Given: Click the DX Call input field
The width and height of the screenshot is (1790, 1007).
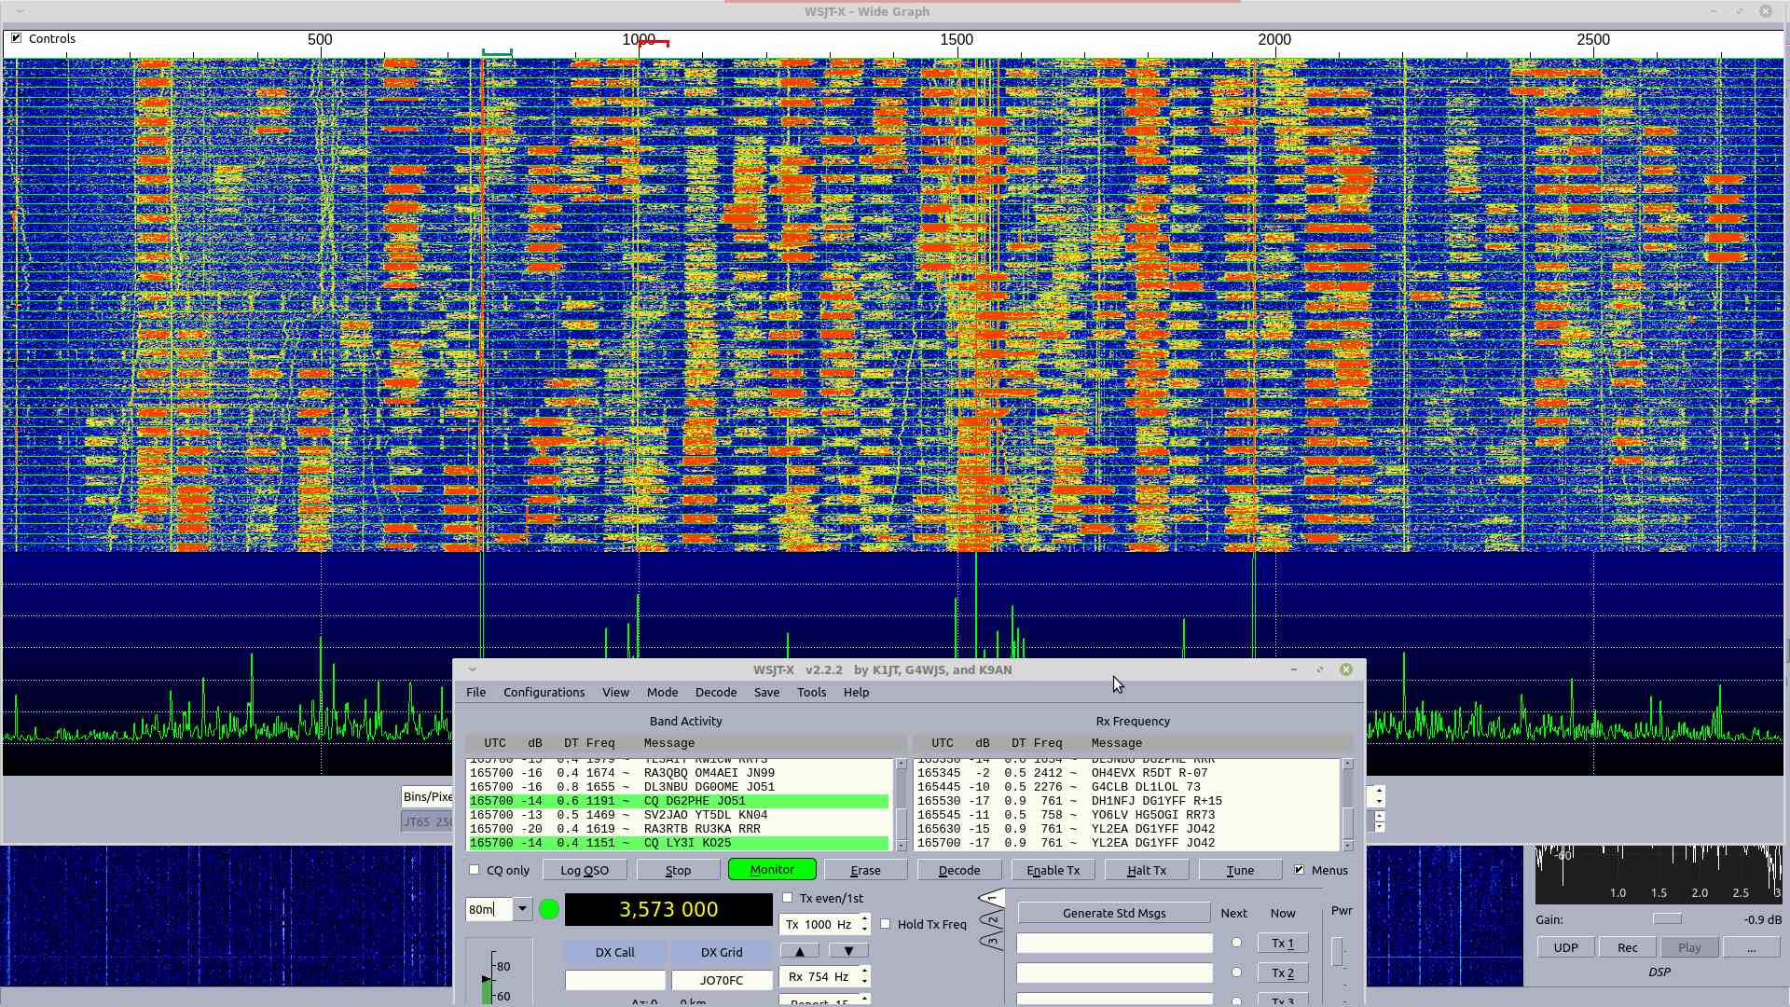Looking at the screenshot, I should coord(615,980).
